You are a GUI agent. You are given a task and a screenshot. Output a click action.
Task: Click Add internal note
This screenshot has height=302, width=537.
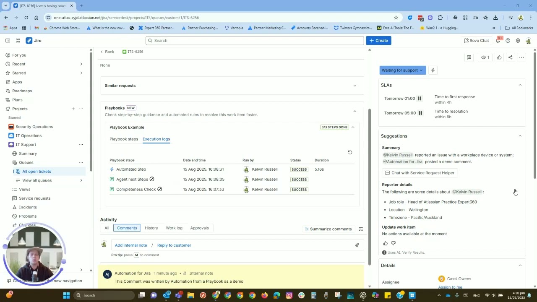click(x=131, y=245)
